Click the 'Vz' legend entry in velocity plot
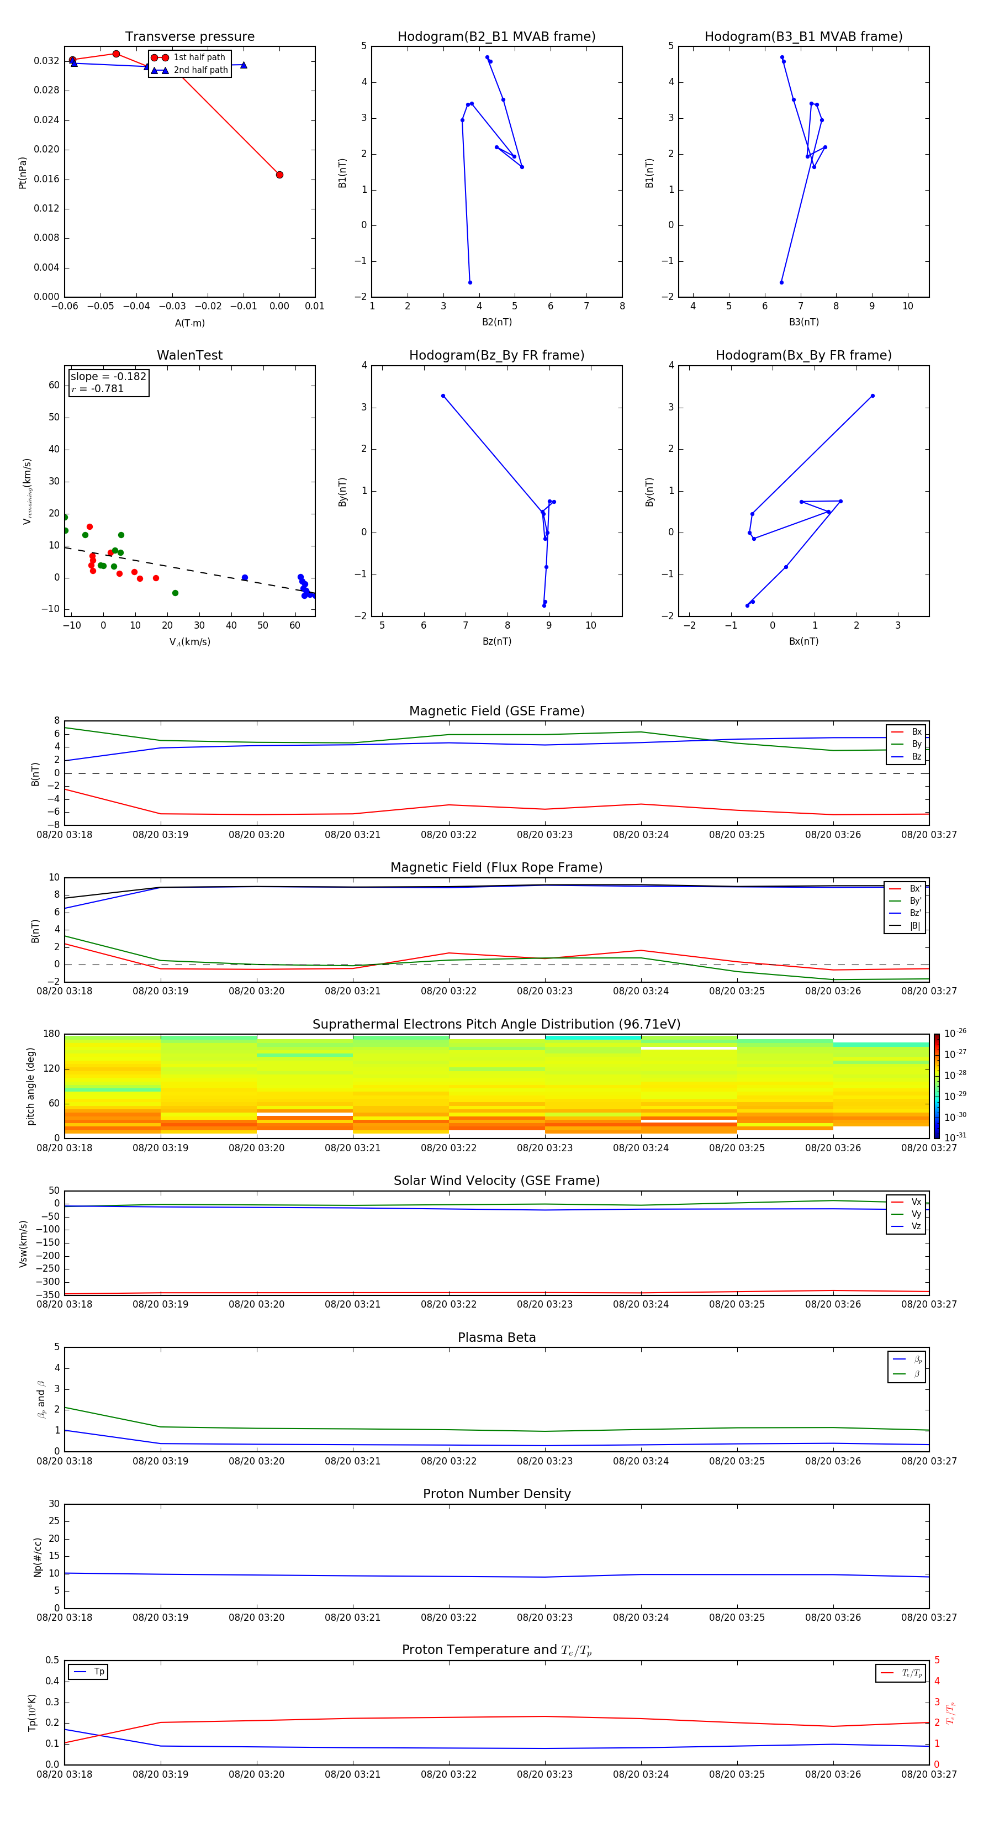 pos(906,1226)
